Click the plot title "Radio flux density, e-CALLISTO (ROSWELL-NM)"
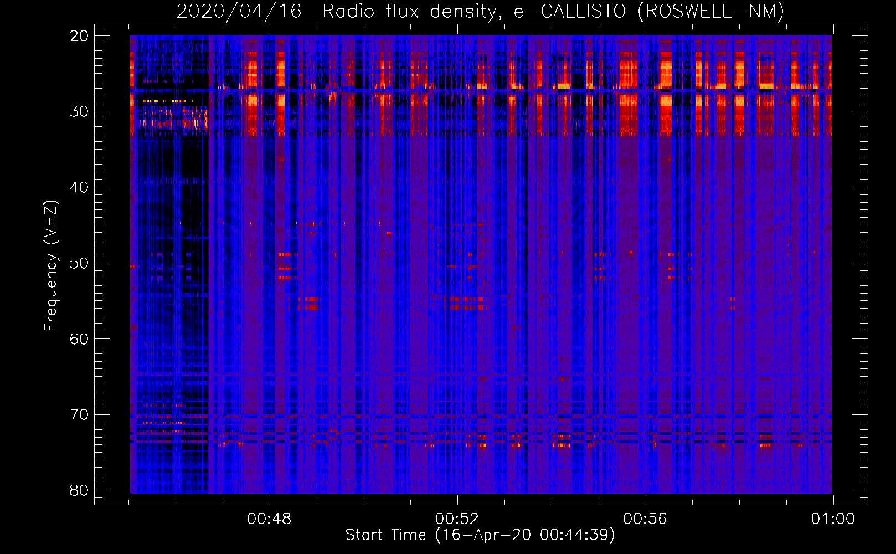This screenshot has height=554, width=896. tap(553, 11)
